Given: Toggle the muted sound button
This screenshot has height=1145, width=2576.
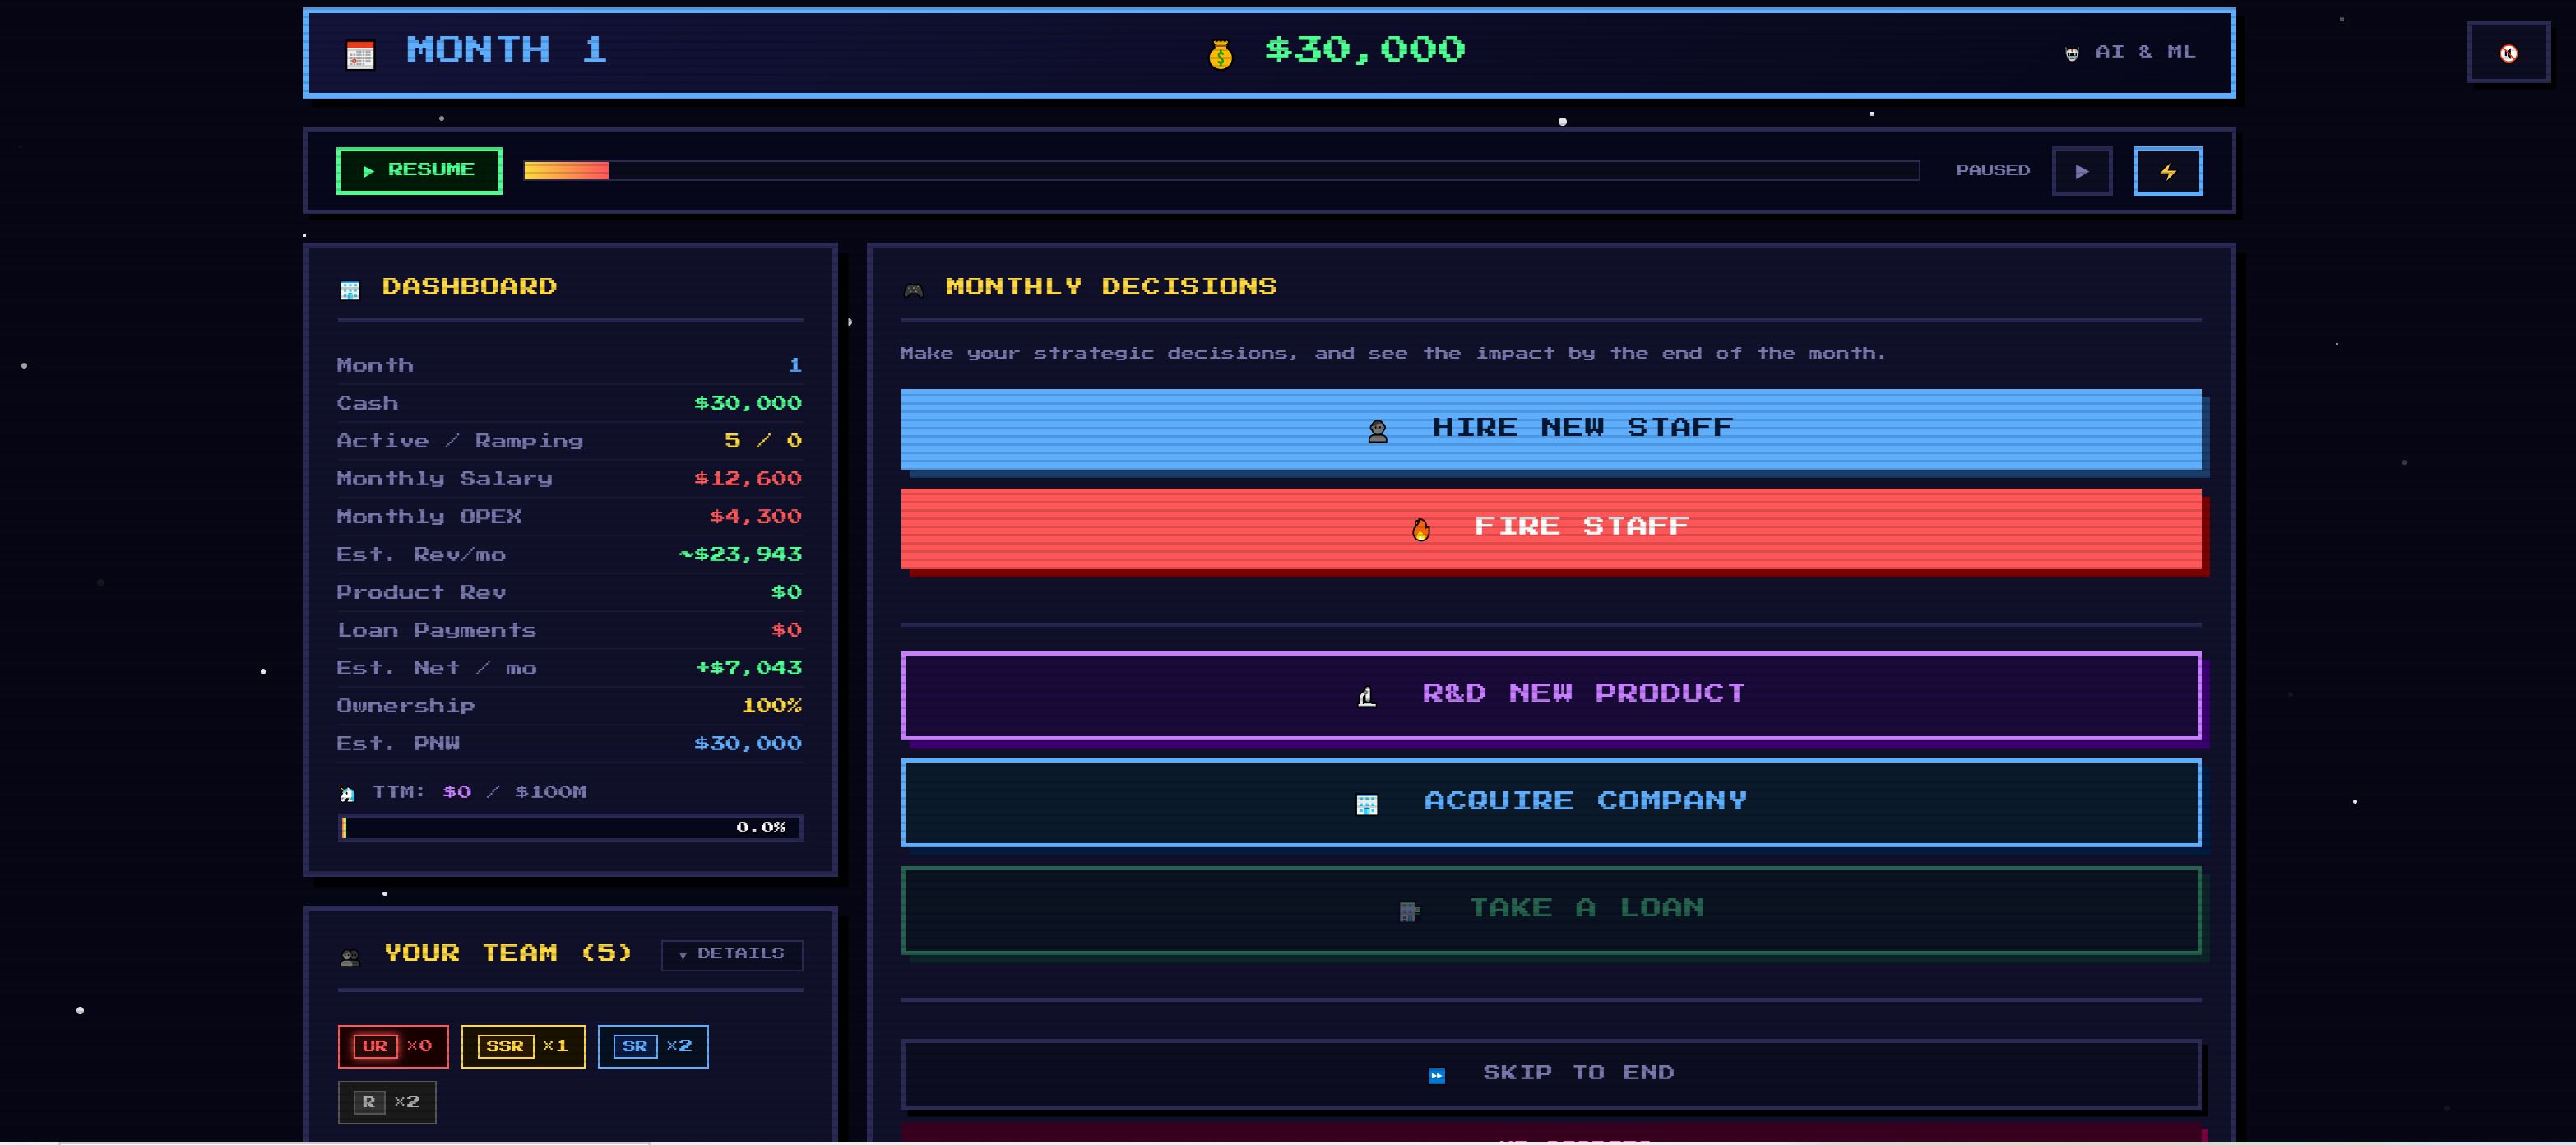Looking at the screenshot, I should (2507, 53).
